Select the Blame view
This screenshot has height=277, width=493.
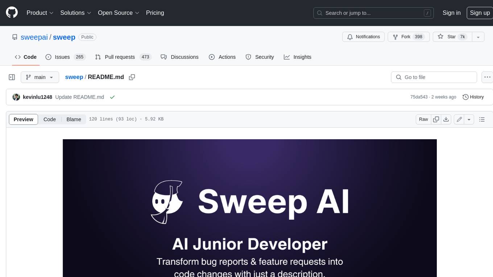click(74, 119)
